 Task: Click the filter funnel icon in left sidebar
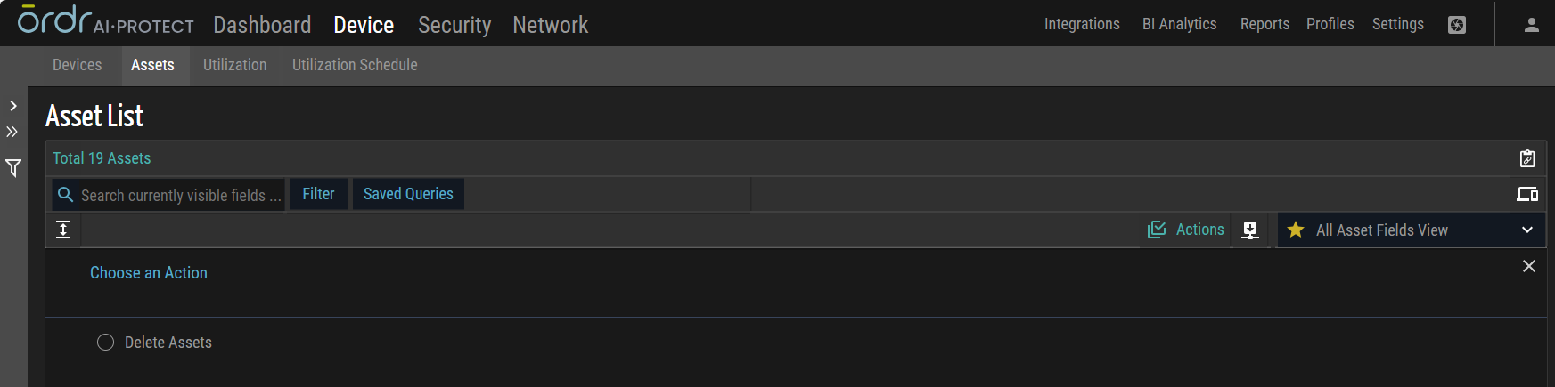point(13,168)
